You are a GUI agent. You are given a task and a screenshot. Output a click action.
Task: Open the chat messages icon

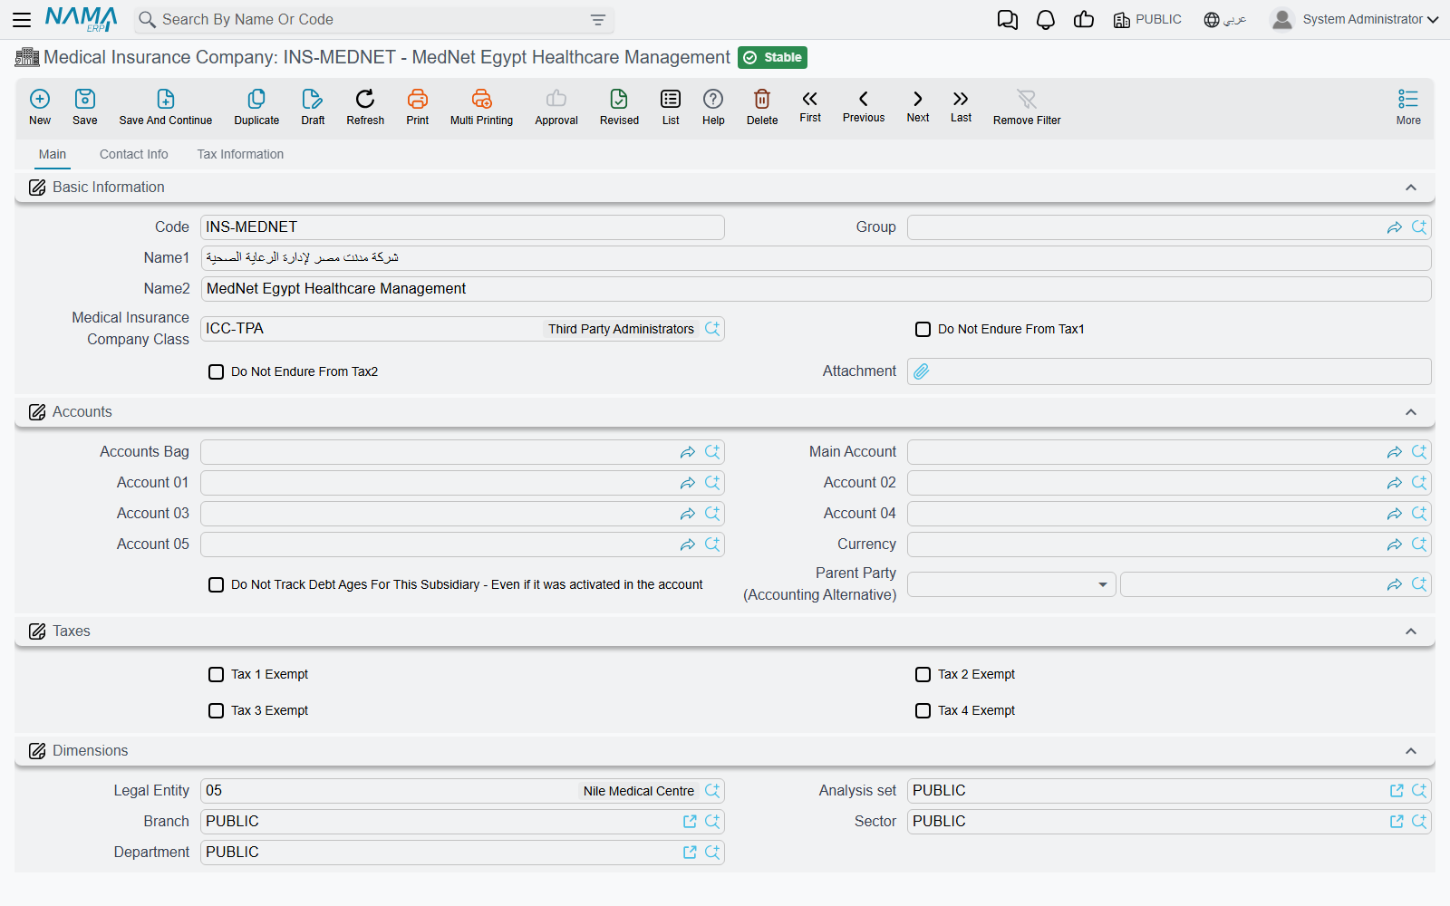(1008, 20)
